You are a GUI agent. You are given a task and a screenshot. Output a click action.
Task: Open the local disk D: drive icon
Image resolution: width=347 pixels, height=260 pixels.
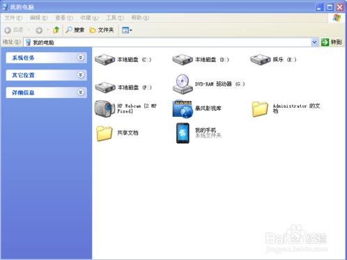pos(183,60)
